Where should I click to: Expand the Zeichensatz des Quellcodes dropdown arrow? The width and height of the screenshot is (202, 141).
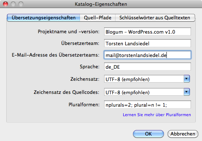(187, 92)
